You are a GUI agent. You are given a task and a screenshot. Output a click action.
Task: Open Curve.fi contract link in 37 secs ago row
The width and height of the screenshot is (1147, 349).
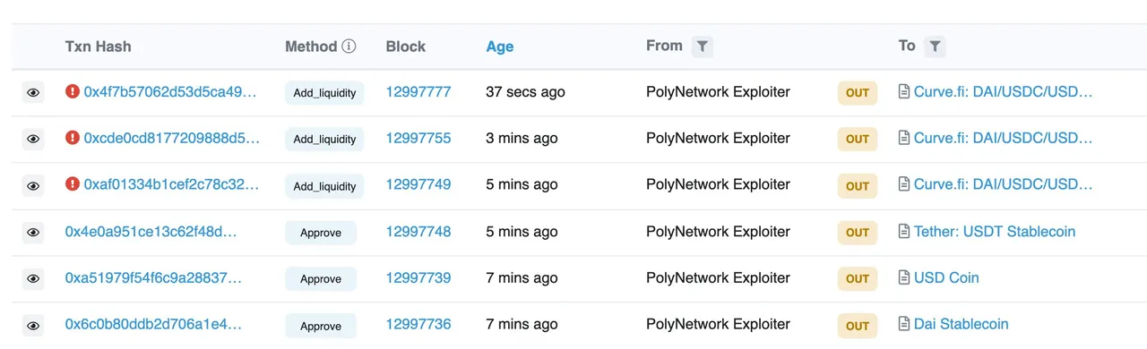(1004, 91)
